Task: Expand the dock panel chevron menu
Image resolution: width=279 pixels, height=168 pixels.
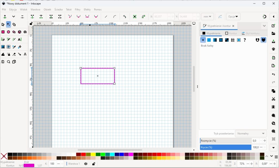Action: [x=264, y=26]
